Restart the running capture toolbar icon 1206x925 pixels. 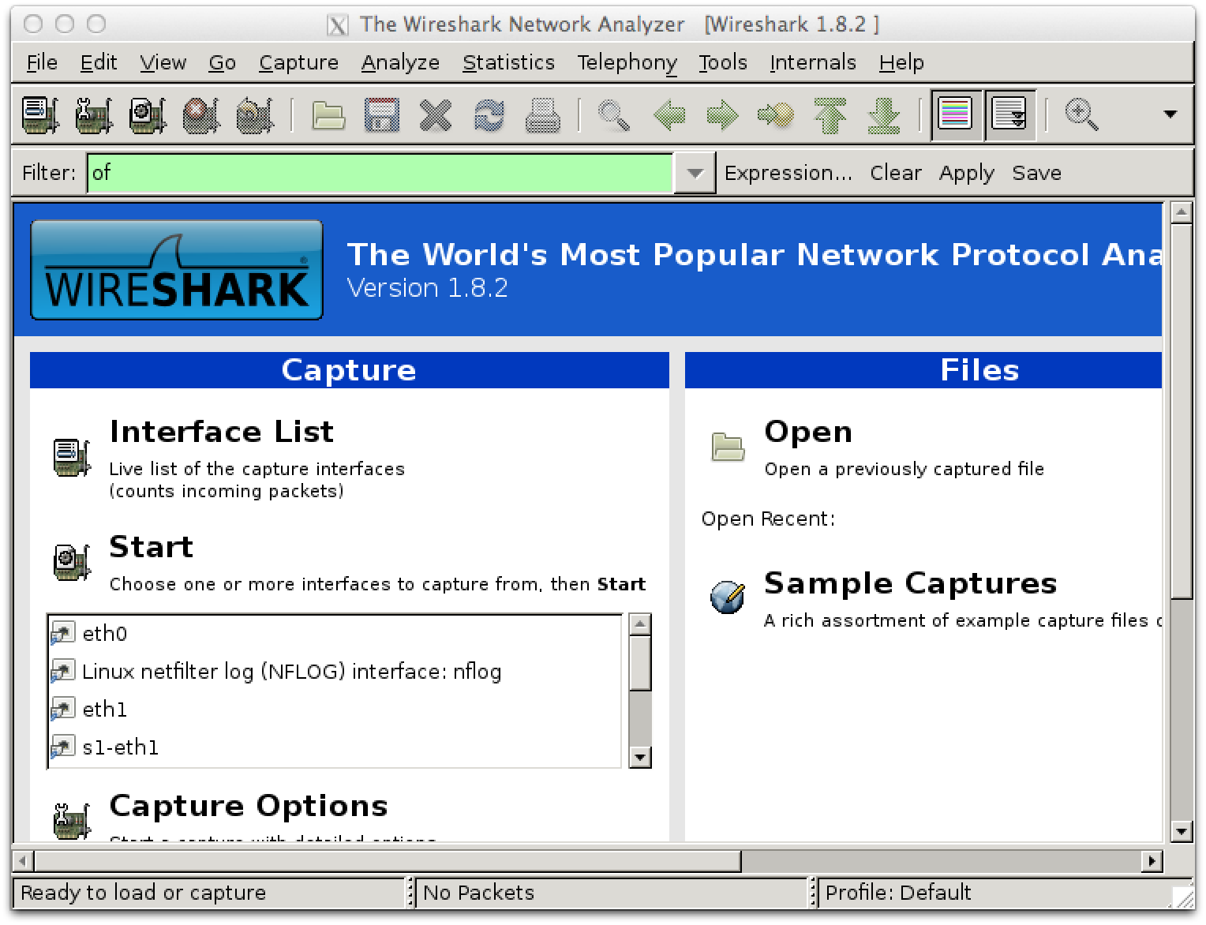(255, 115)
